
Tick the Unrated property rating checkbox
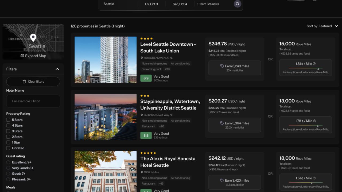click(x=8, y=148)
